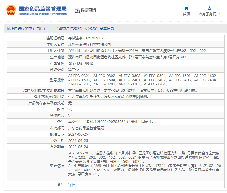This screenshot has width=227, height=193.
Task: Click the government service portal person icon
Action: pos(209,8)
